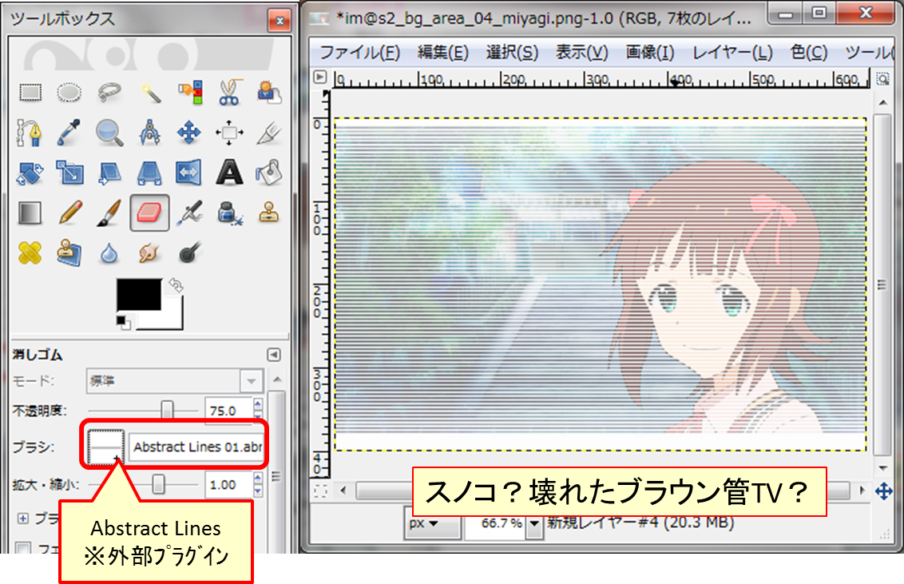Select the Rectangle Select tool
The image size is (904, 584).
30,92
